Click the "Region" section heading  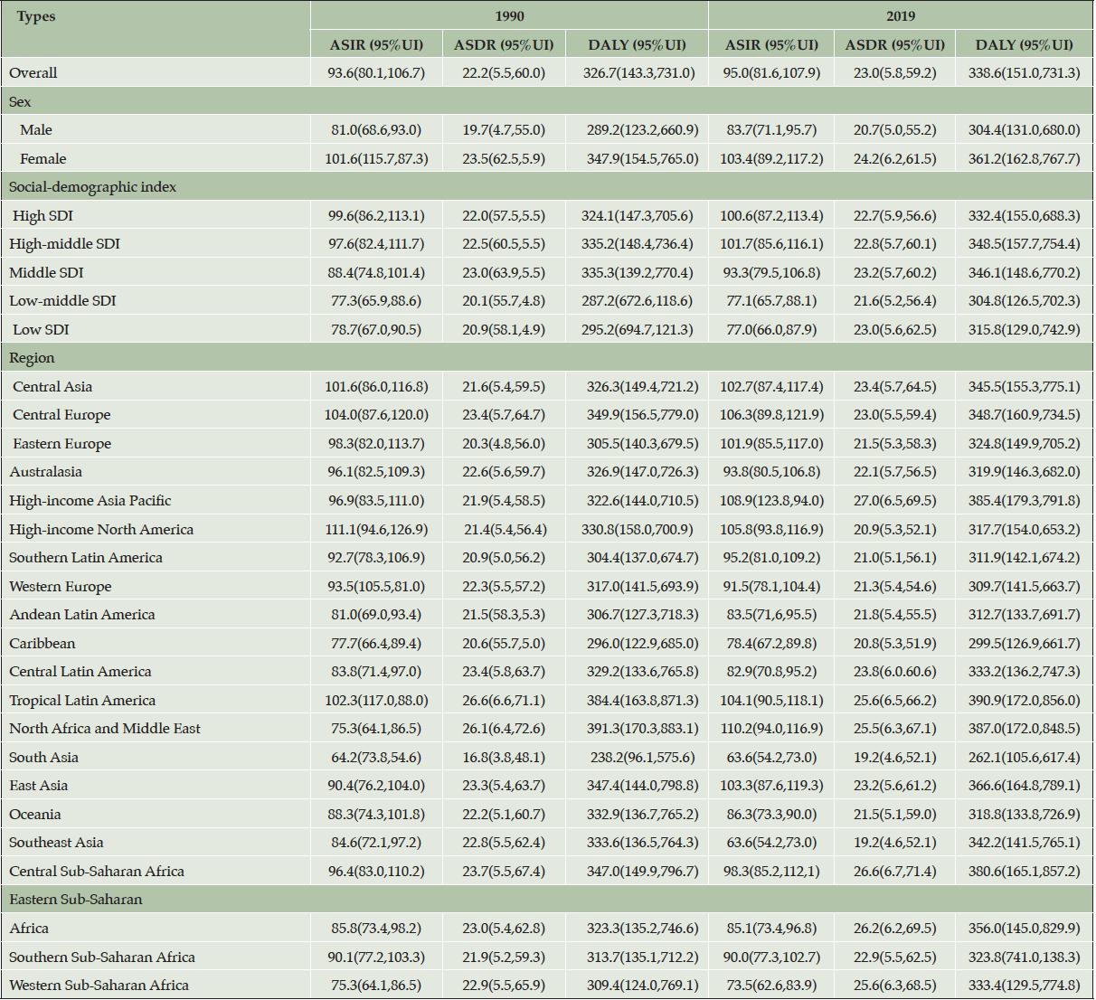click(32, 358)
